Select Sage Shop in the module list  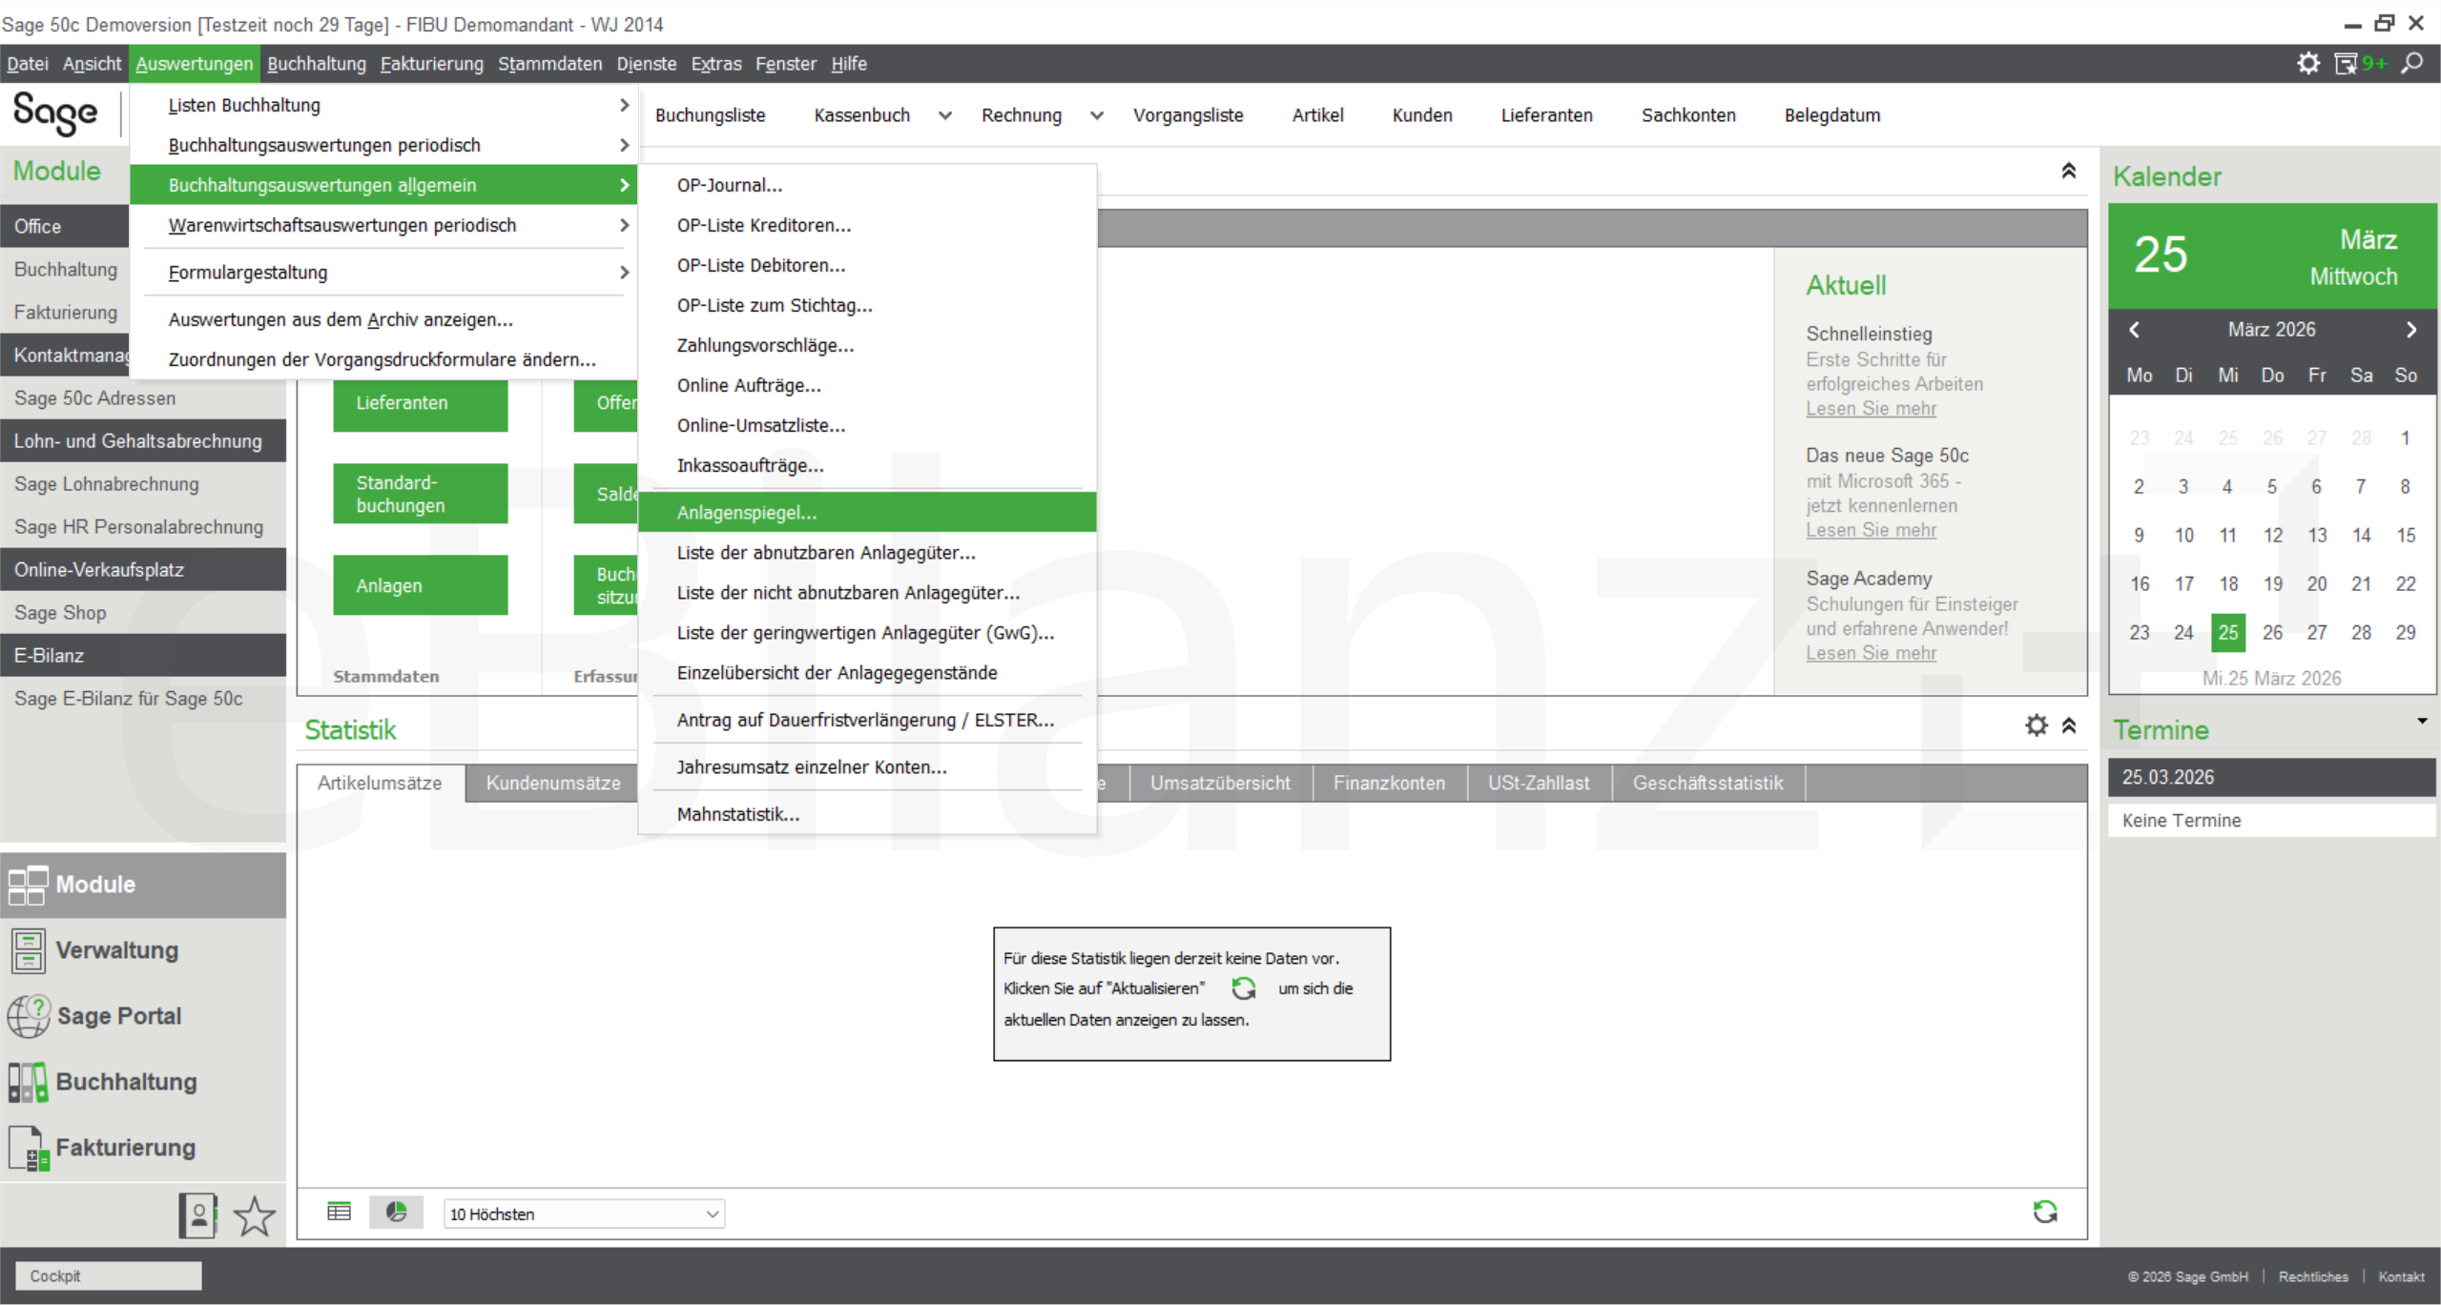pos(143,613)
